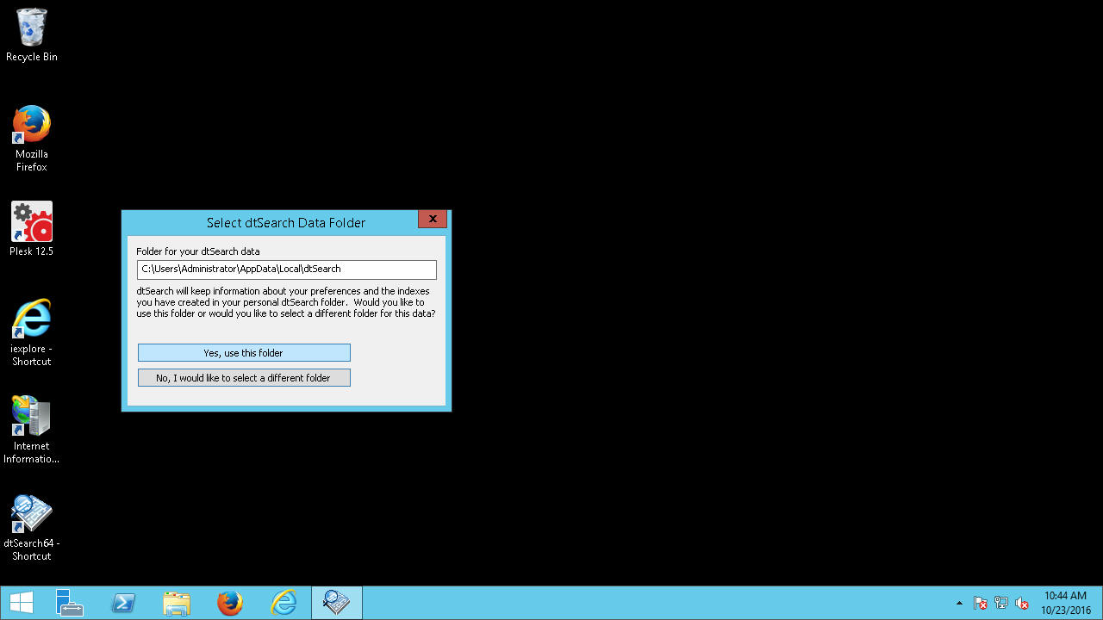Select the Mozilla Firefox desktop shortcut

32,138
